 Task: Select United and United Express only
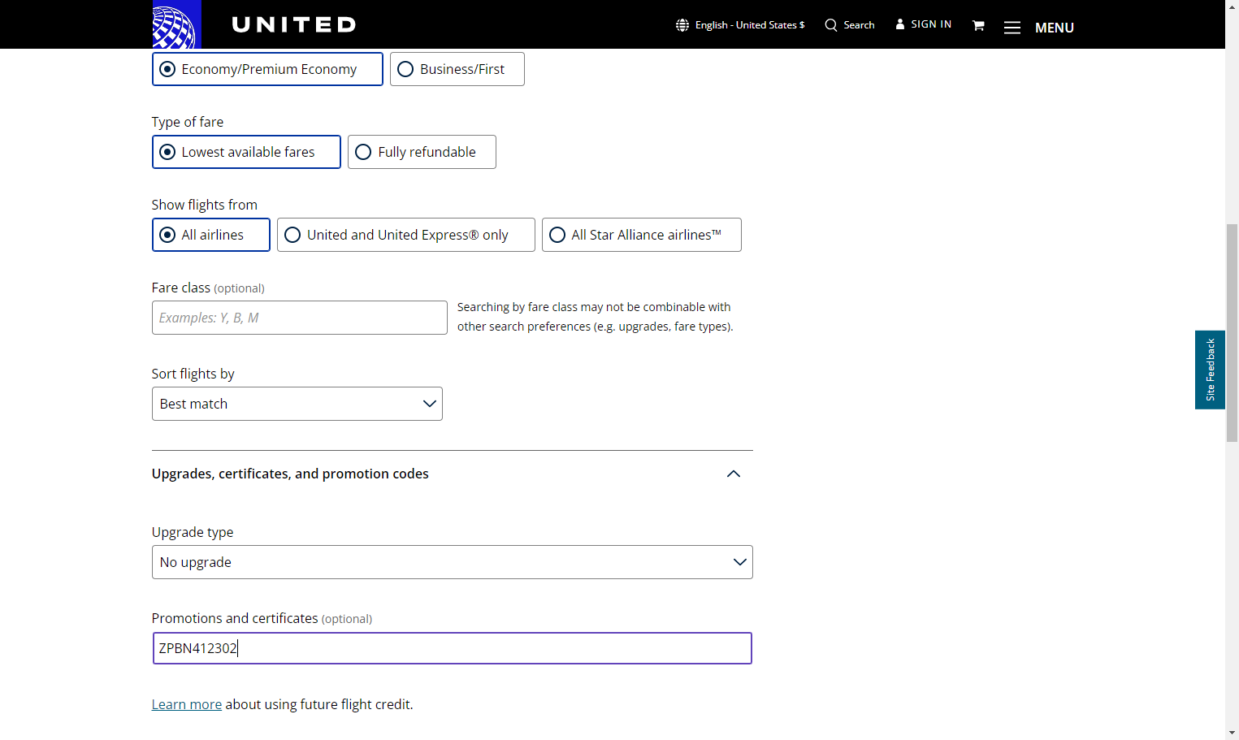[406, 235]
